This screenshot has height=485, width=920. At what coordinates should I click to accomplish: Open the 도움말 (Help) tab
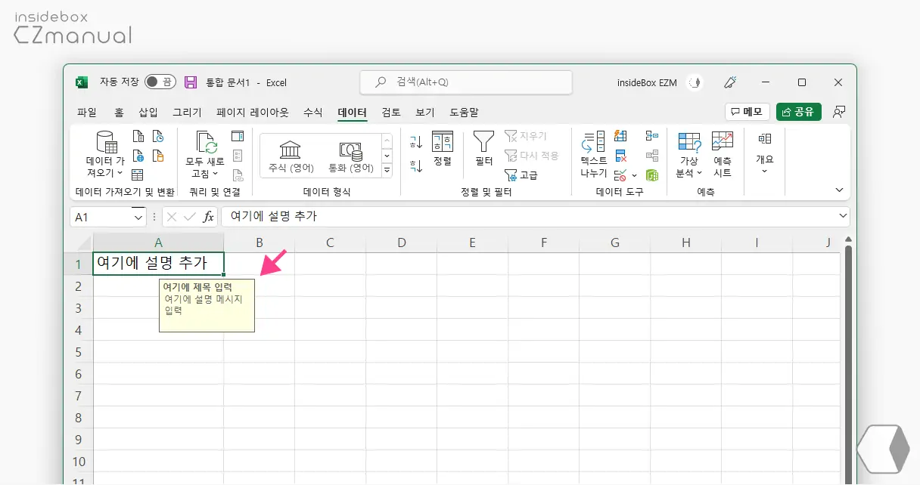[x=464, y=112]
